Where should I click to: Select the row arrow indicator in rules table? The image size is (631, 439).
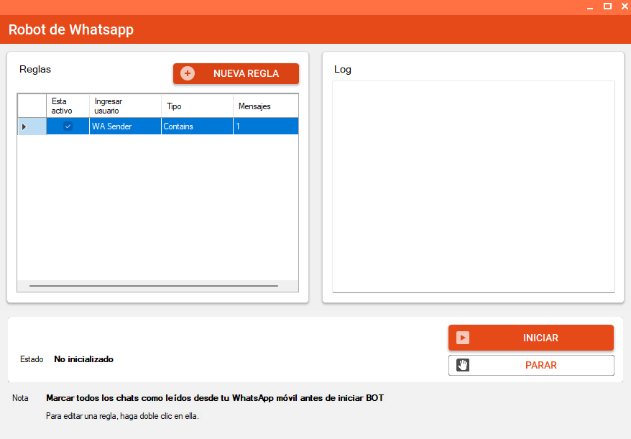coord(24,126)
